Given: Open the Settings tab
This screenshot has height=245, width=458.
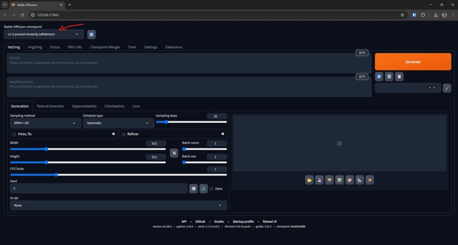Looking at the screenshot, I should point(151,47).
